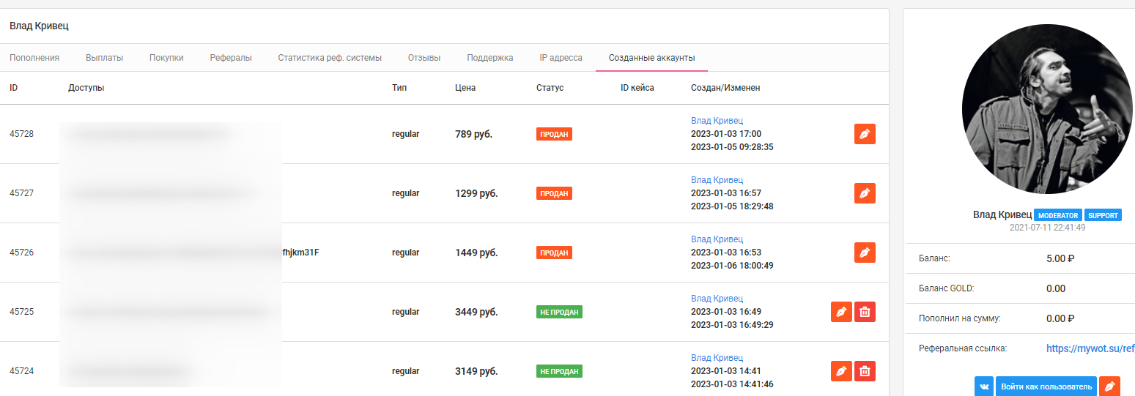Screen dimensions: 1135x396
Task: Delete account 45724 with trash icon
Action: (x=865, y=371)
